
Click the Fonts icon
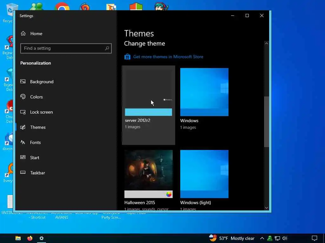[x=23, y=142]
